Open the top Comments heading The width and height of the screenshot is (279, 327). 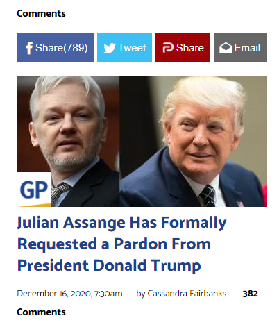pyautogui.click(x=41, y=13)
